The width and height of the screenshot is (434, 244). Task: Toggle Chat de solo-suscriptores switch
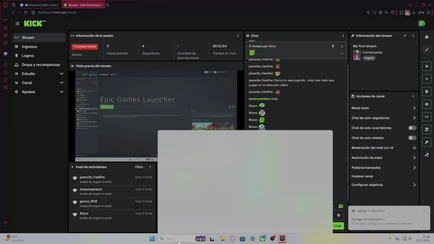tap(412, 128)
